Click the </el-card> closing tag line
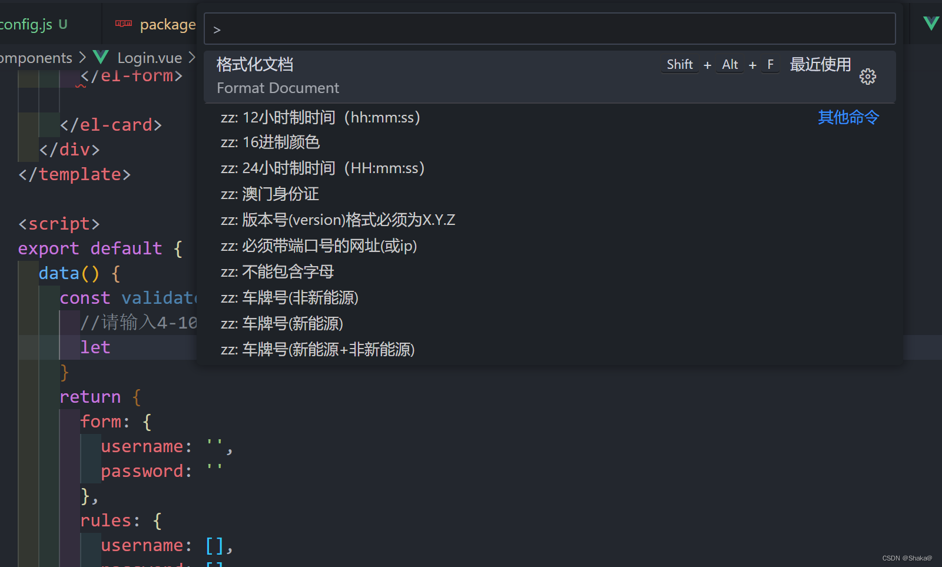 tap(111, 125)
